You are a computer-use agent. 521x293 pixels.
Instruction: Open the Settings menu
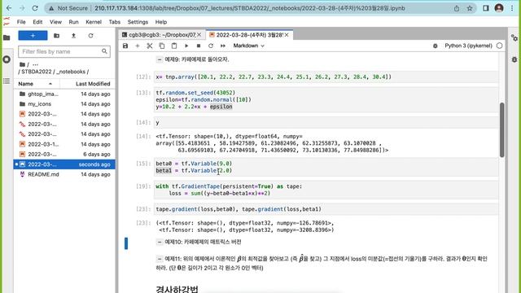pyautogui.click(x=138, y=22)
